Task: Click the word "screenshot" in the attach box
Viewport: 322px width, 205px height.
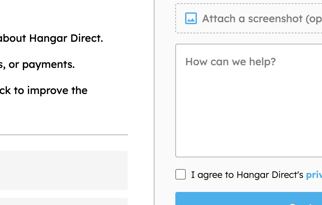Action: [275, 19]
